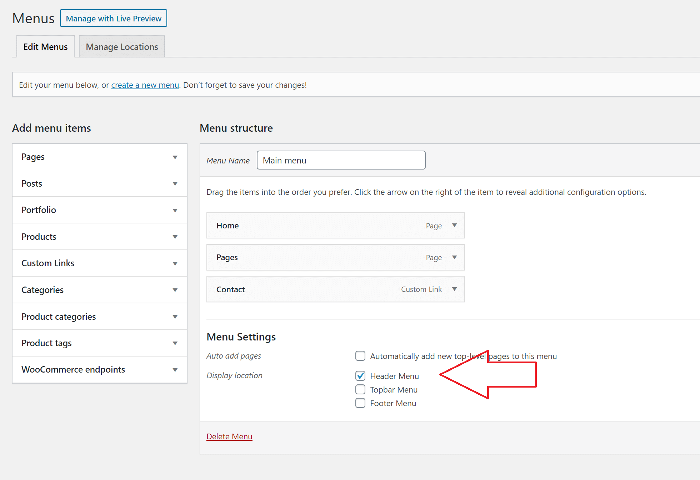Switch to the Manage Locations tab
Viewport: 700px width, 480px height.
(x=122, y=47)
